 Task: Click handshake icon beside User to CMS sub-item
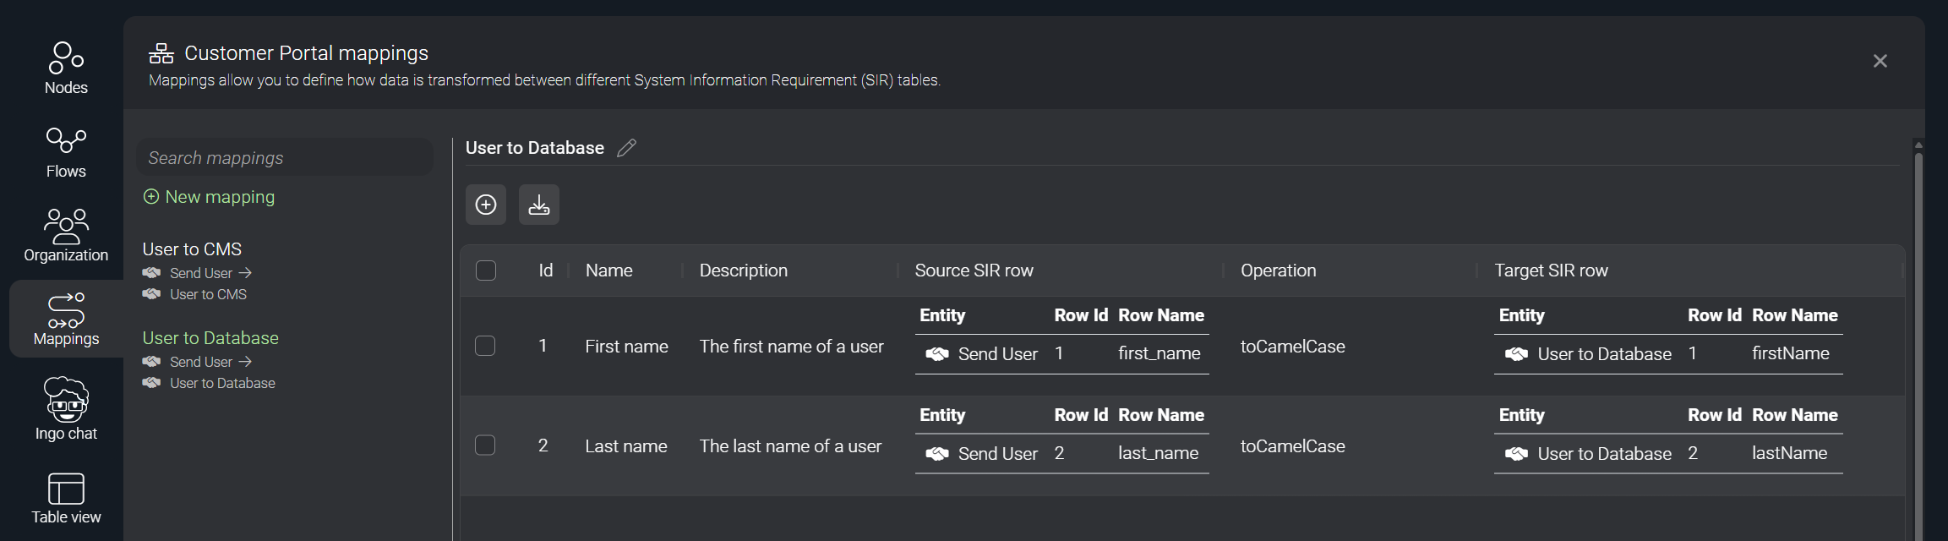(151, 294)
